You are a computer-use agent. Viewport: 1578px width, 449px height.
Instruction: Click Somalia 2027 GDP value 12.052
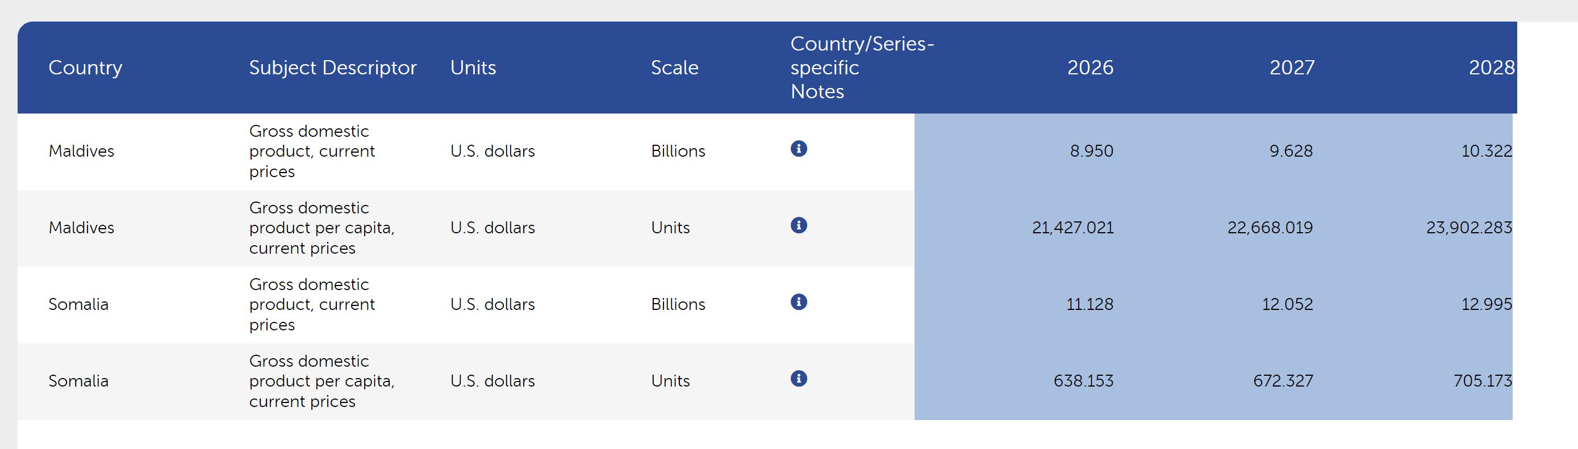pyautogui.click(x=1287, y=304)
